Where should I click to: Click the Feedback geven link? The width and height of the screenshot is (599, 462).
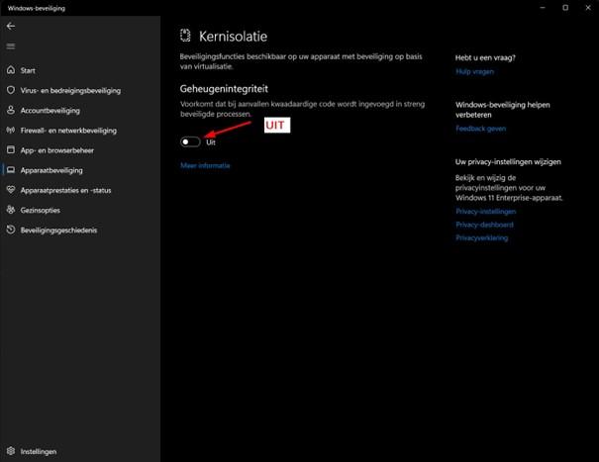tap(480, 129)
